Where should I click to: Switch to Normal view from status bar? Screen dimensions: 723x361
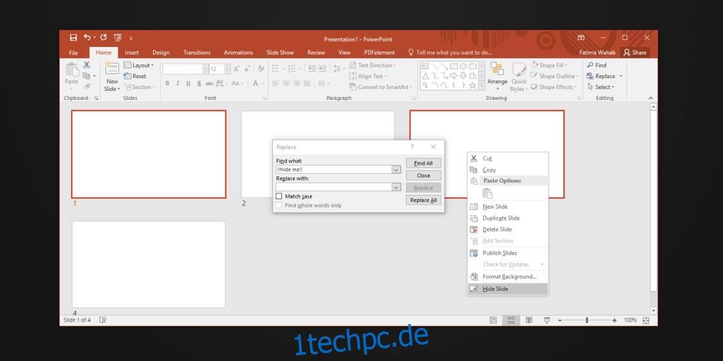493,320
